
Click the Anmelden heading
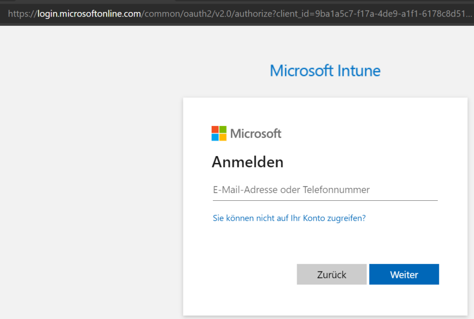point(248,162)
